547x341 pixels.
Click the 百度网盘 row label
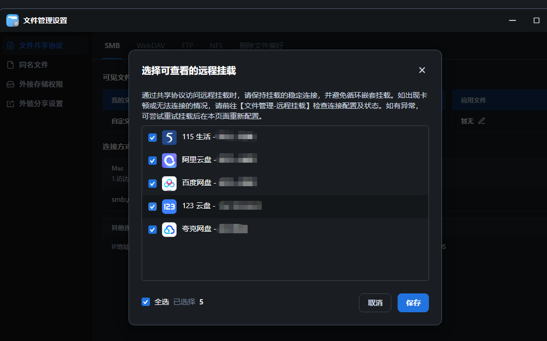pos(197,183)
